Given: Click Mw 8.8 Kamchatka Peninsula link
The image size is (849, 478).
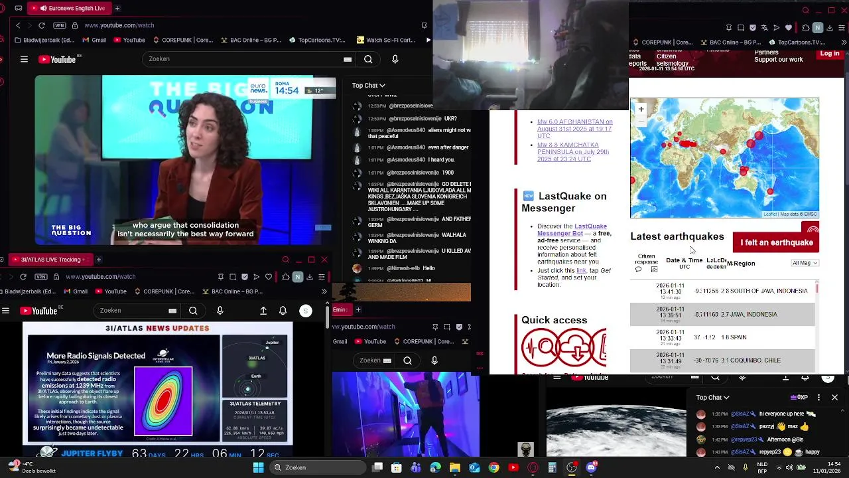Looking at the screenshot, I should point(572,152).
